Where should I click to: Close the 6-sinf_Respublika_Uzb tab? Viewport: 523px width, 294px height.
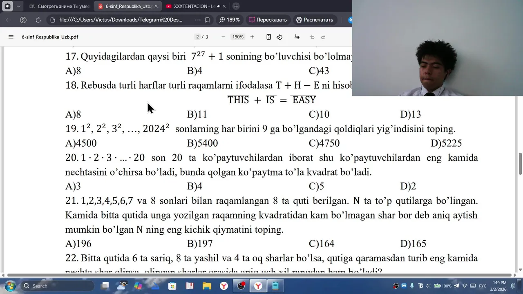(x=156, y=6)
